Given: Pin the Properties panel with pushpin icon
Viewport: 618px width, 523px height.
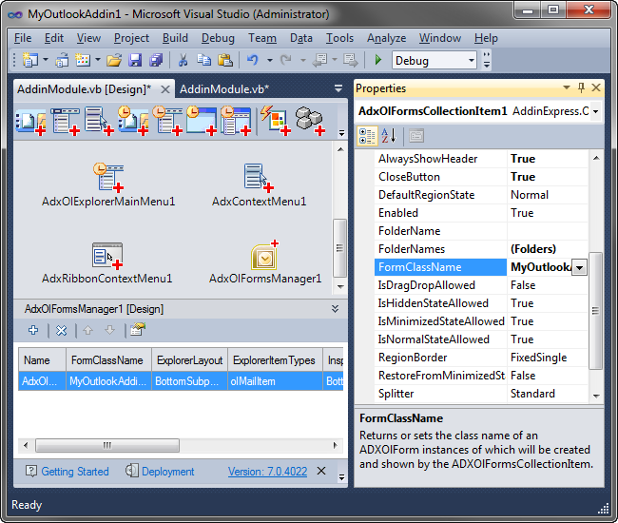Looking at the screenshot, I should pyautogui.click(x=581, y=87).
